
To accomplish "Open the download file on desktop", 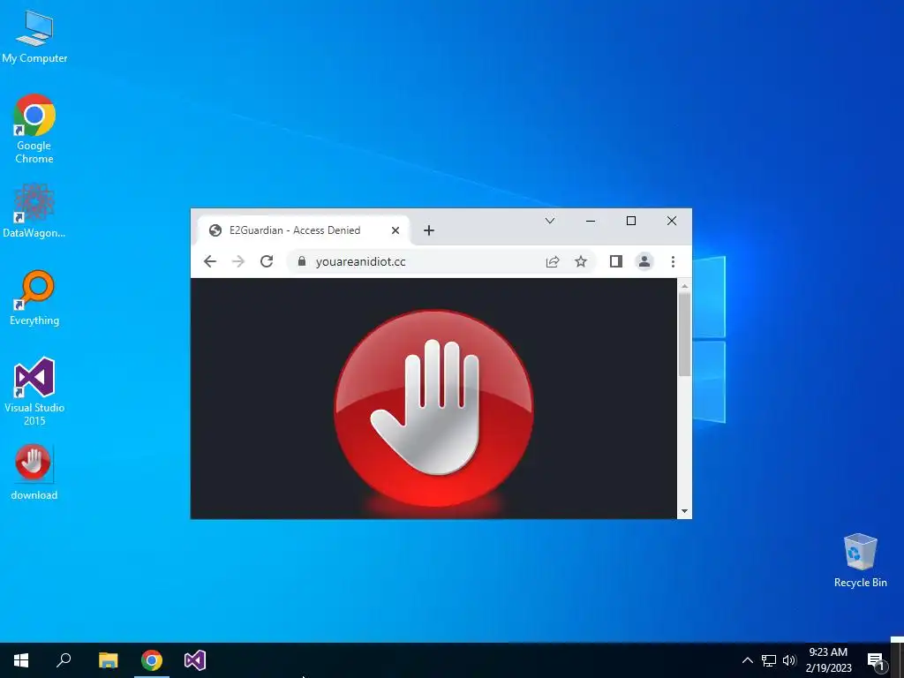I will (34, 472).
